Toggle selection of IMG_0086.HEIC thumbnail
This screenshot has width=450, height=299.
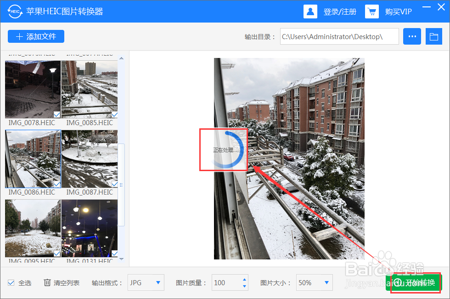tap(32, 159)
